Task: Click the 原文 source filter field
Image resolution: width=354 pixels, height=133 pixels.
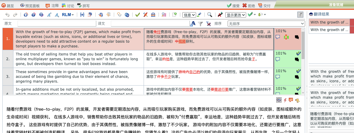Action: click(57, 24)
